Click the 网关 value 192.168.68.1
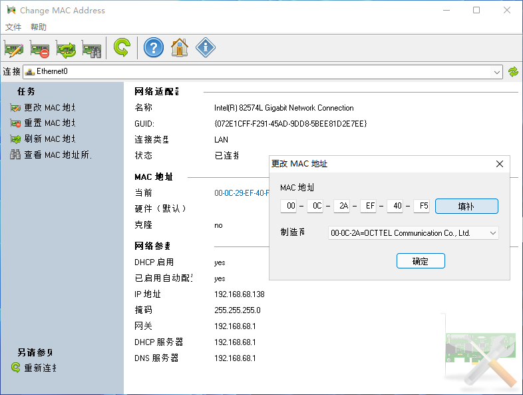The width and height of the screenshot is (523, 395). [235, 326]
